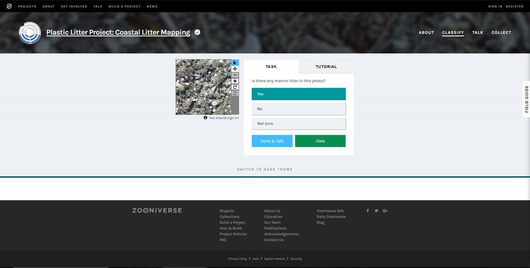Open footer Education link
This screenshot has width=530, height=268.
273,217
